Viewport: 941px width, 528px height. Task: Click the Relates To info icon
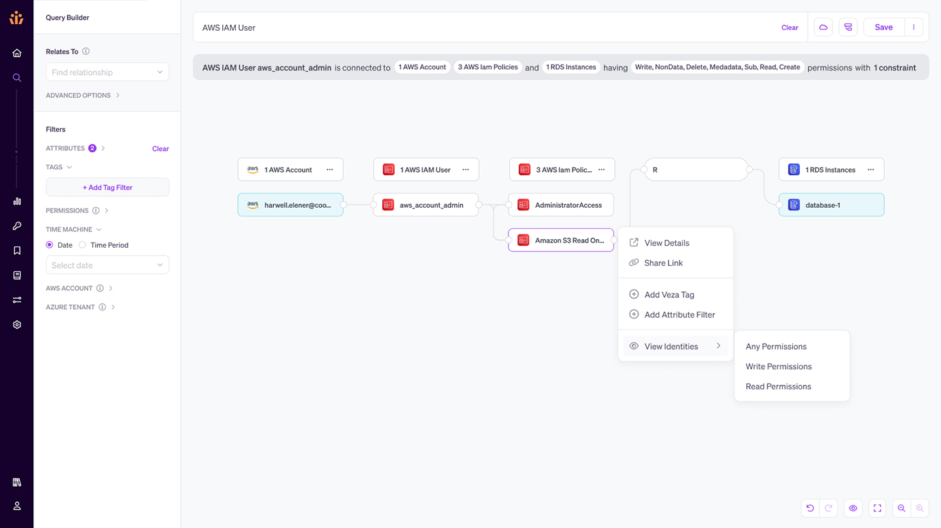pos(86,52)
